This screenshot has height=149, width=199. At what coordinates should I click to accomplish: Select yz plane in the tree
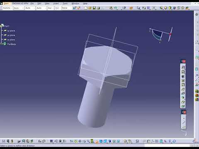coord(11,35)
